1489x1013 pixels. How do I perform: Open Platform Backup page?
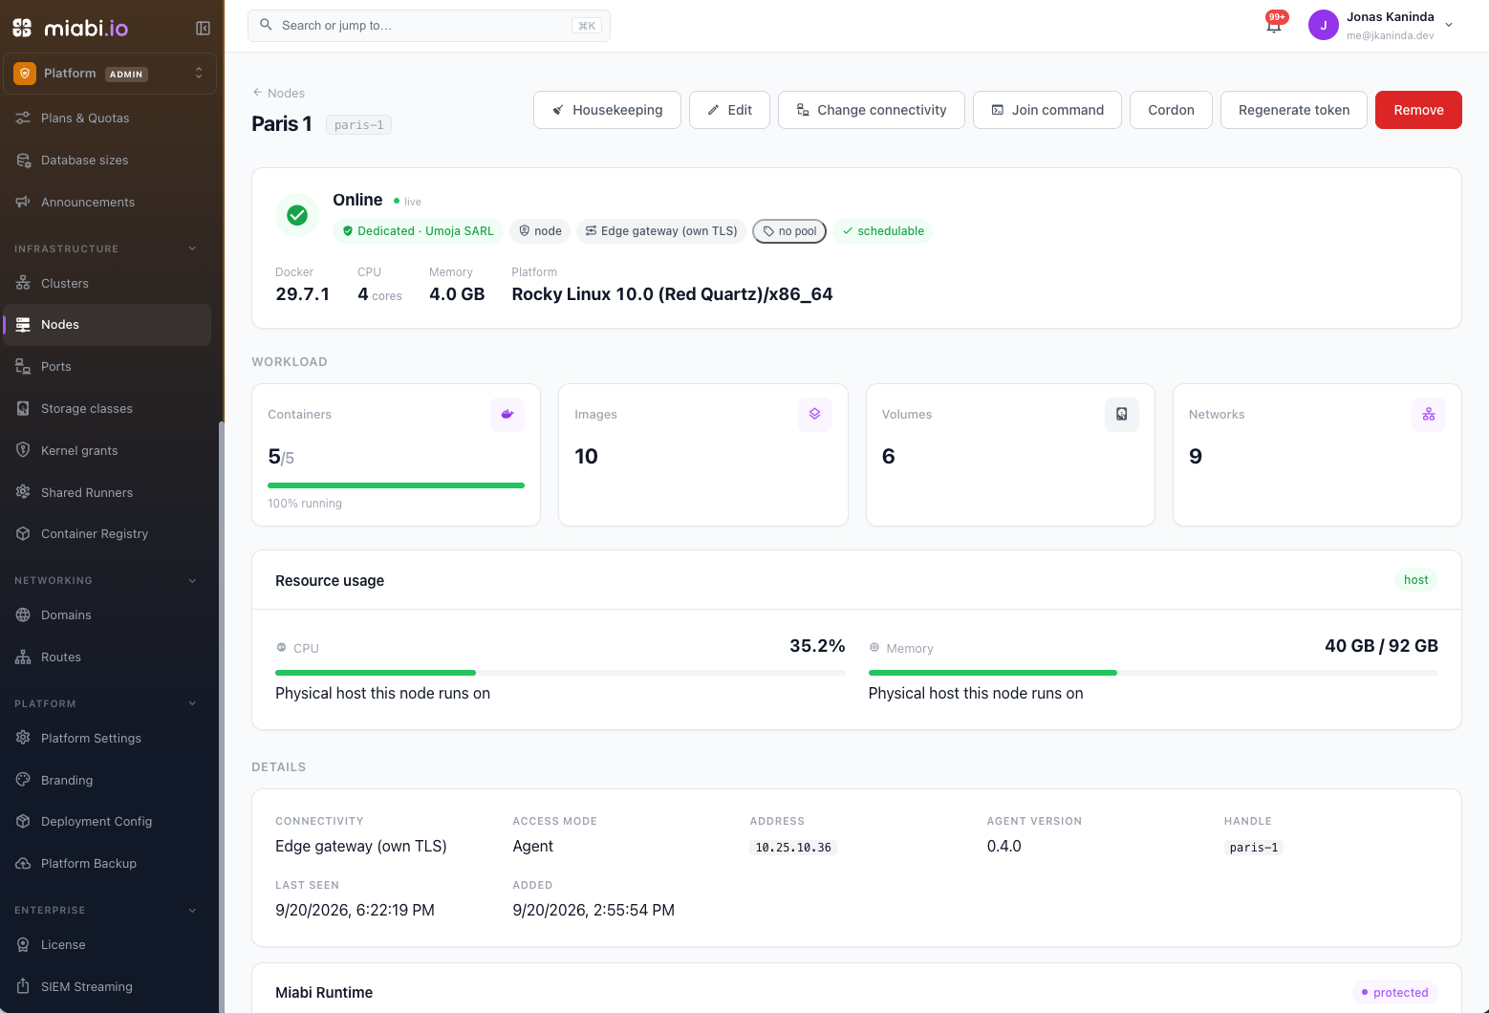[107, 863]
